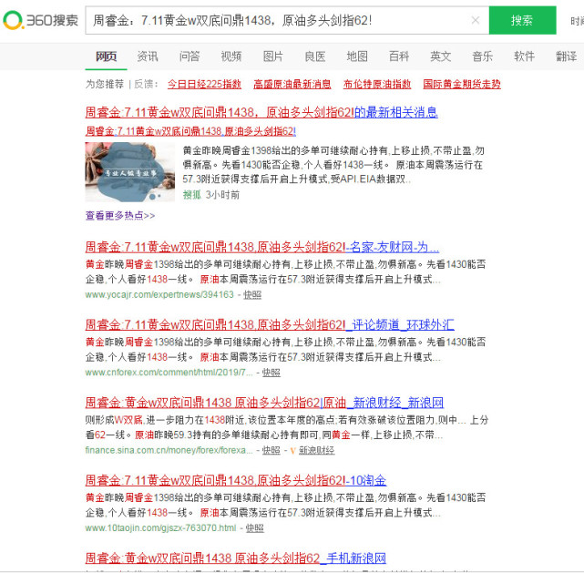
Task: Click the www.10taojin.com/gjszx-763070.html URL
Action: pos(160,528)
